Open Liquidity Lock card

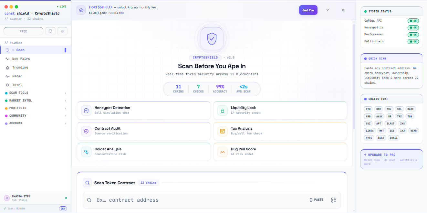280,110
